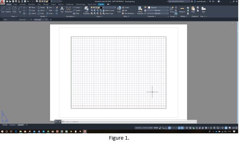Viewport: 239px width, 142px height.
Task: Click the Create block button
Action: coord(125,7)
